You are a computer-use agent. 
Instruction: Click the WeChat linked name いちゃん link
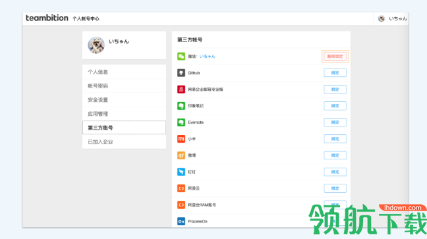[207, 57]
